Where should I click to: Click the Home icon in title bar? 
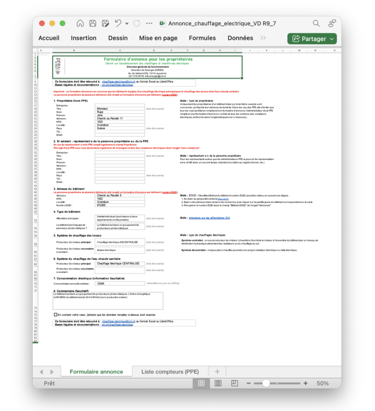(80, 23)
